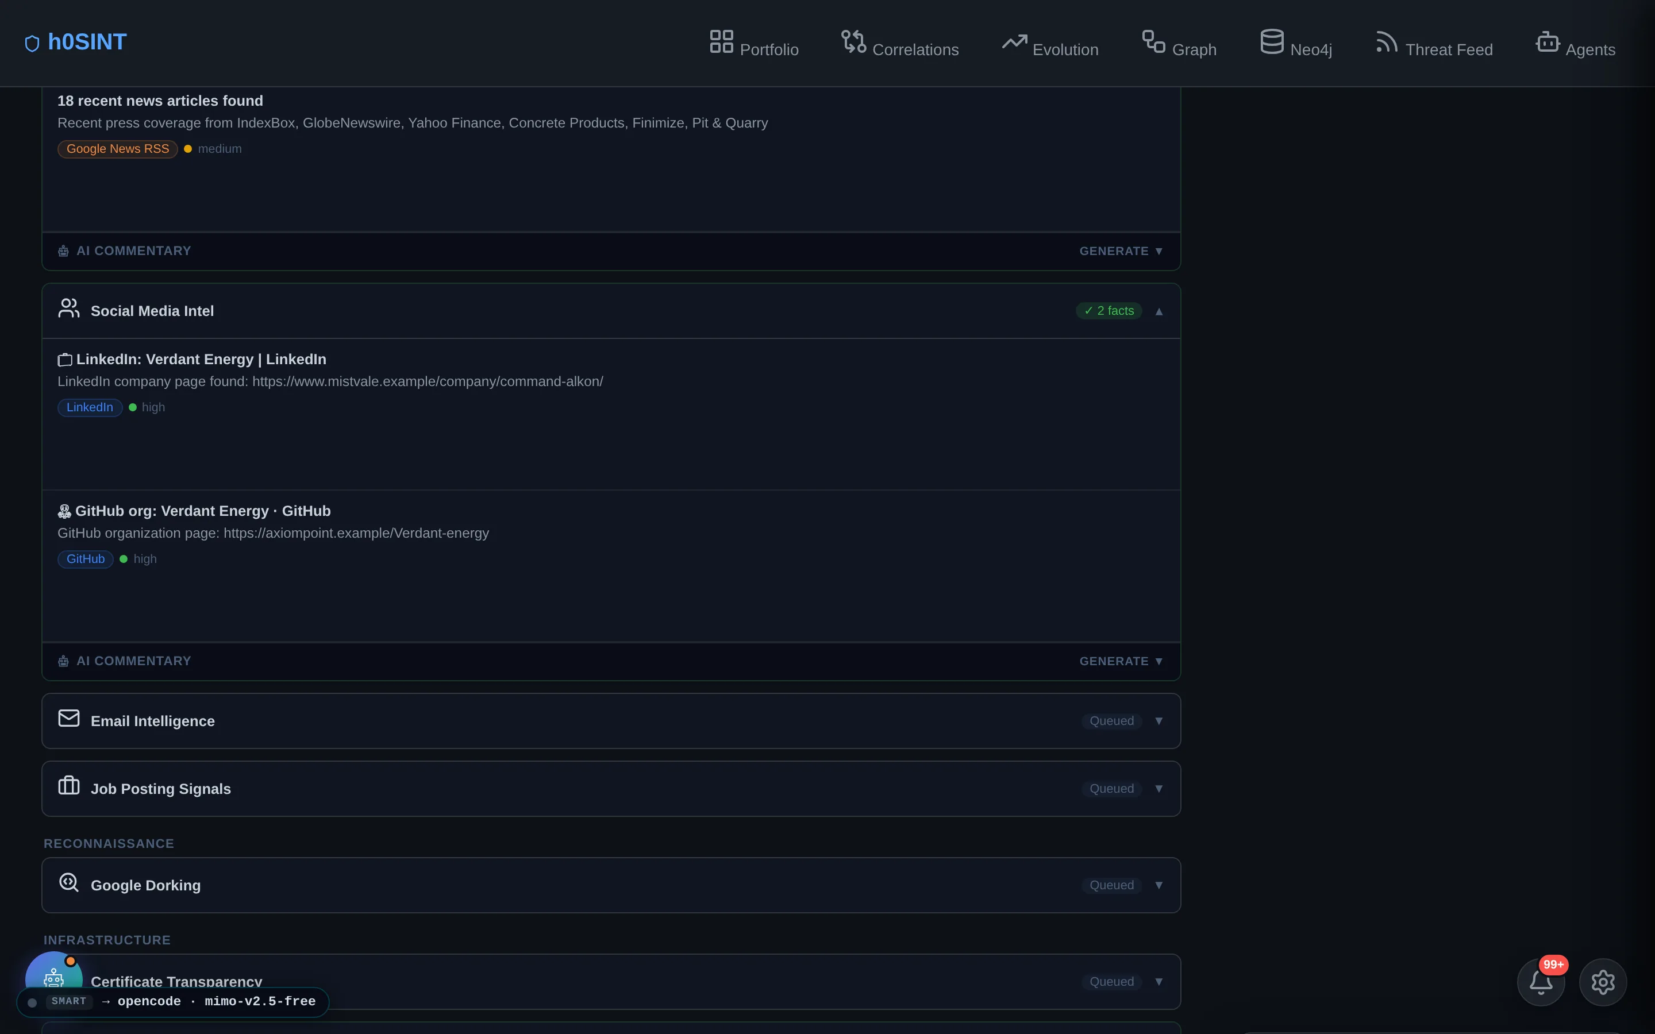
Task: Collapse the Social Media Intel section arrow
Action: [x=1158, y=311]
